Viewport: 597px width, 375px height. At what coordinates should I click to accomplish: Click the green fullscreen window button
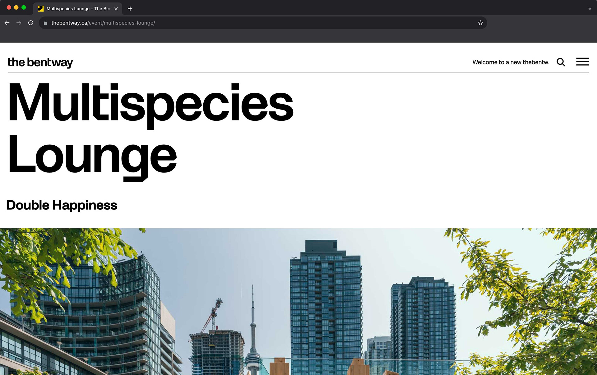[24, 7]
